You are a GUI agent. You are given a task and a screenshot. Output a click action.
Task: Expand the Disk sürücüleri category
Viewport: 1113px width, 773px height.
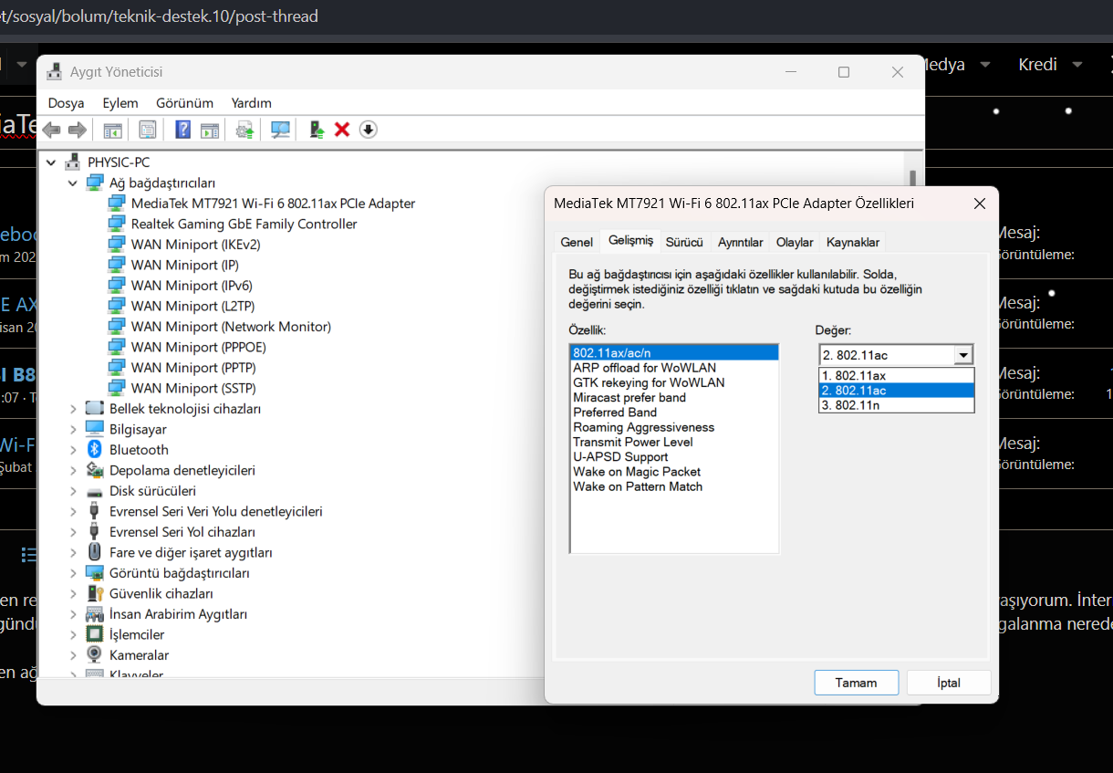point(73,490)
